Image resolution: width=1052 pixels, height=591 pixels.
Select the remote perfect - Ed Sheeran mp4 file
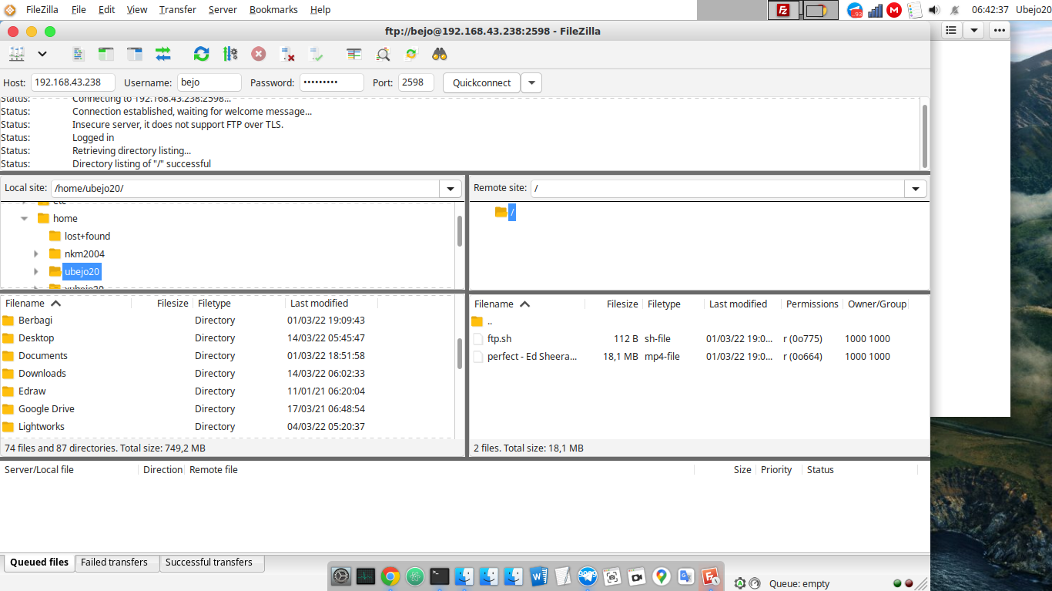[531, 357]
